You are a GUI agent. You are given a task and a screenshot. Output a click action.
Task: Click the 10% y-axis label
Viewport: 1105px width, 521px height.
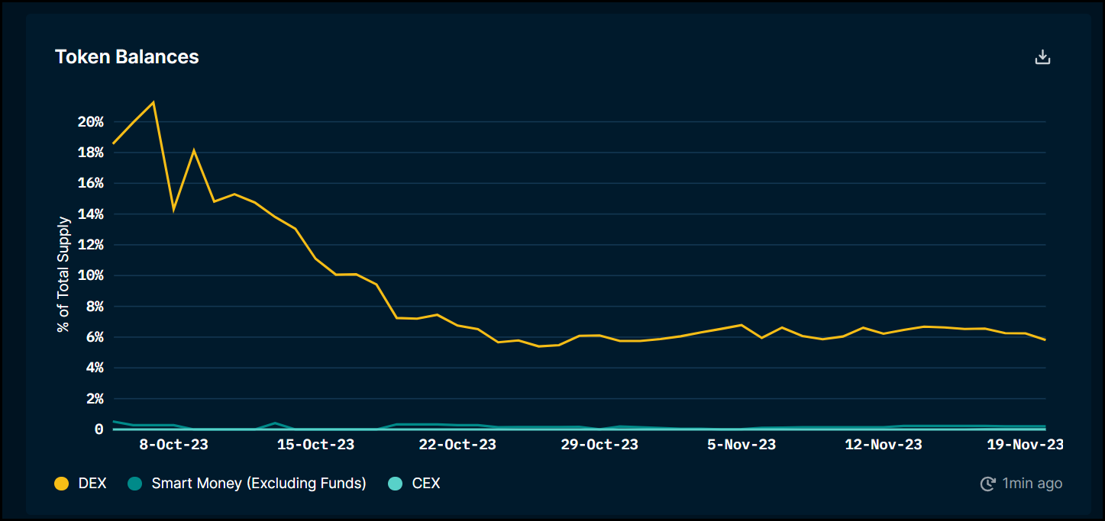point(91,275)
